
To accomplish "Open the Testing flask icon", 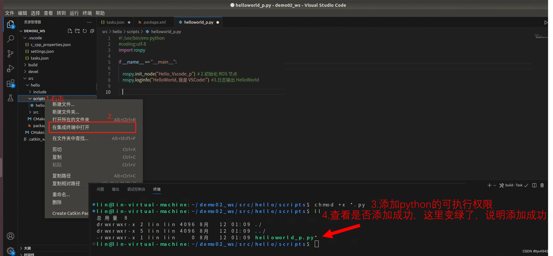I will point(11,98).
